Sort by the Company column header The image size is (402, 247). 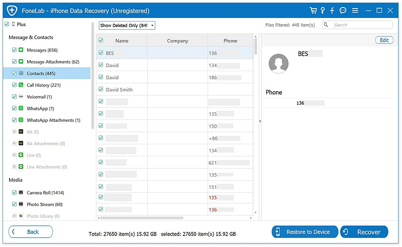coord(177,41)
